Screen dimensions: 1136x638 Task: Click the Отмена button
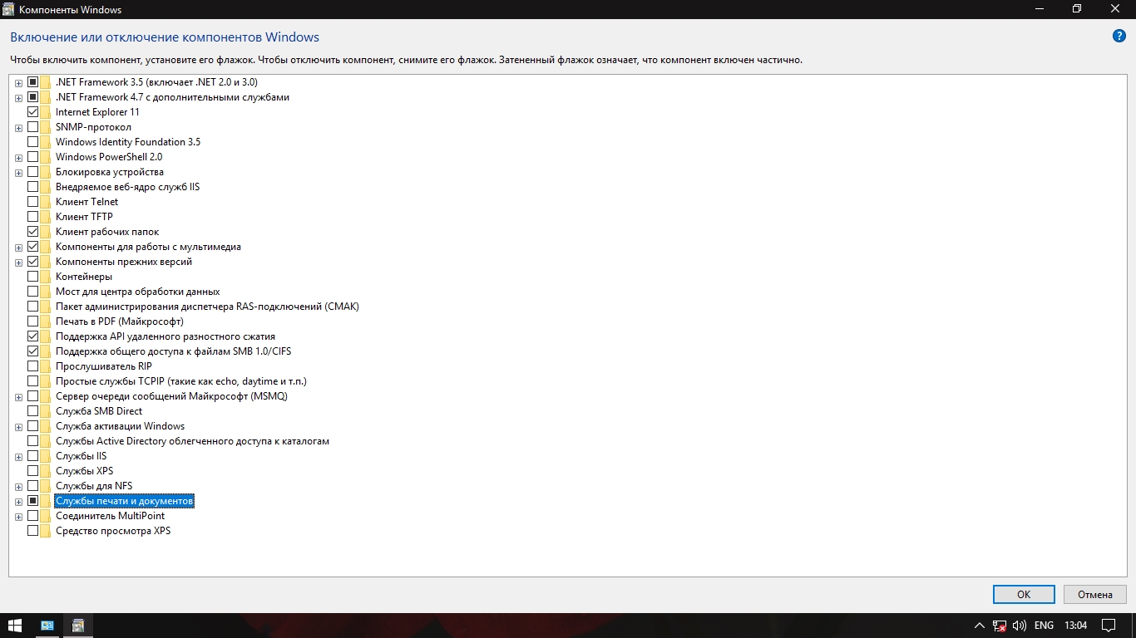[x=1095, y=594]
